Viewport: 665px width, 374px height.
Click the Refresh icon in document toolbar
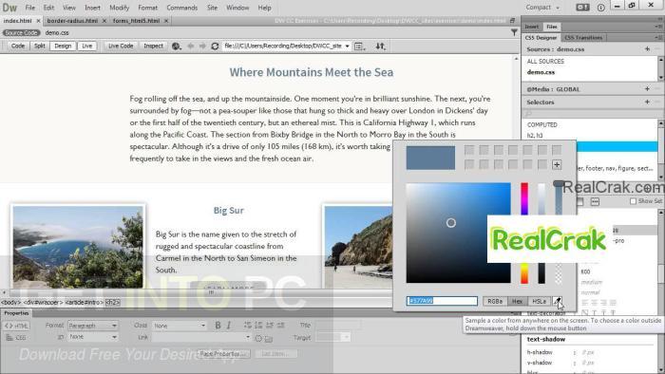point(215,47)
